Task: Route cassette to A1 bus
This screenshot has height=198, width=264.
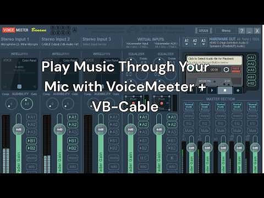Action: click(251, 58)
